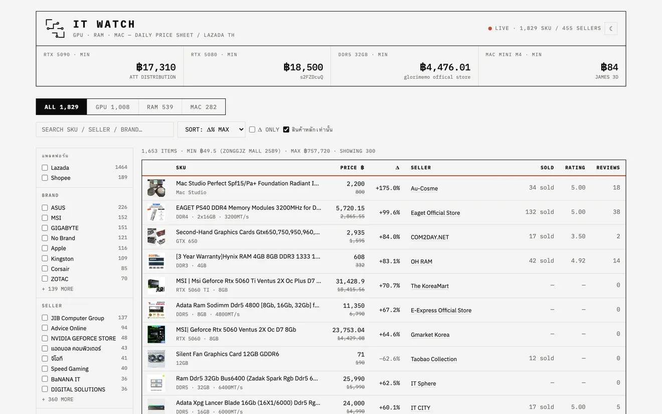Open the Adata Ram Sodimm Ddr5 thumbnail
The width and height of the screenshot is (662, 414).
coord(156,310)
